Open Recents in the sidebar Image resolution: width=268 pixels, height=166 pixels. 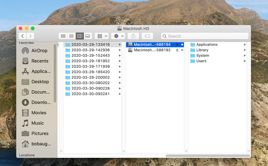(x=35, y=61)
